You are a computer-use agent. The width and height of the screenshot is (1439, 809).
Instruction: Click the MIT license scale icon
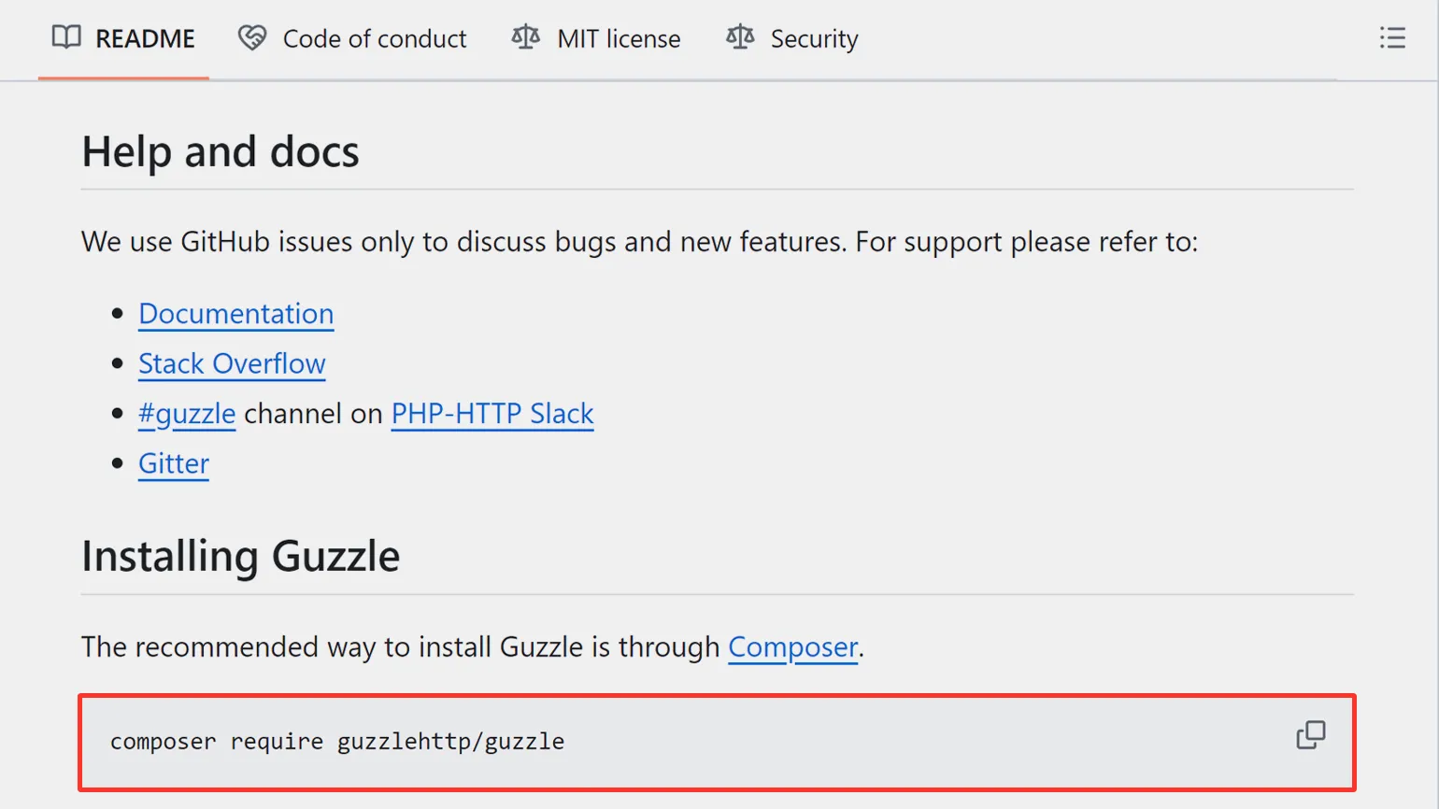[526, 37]
